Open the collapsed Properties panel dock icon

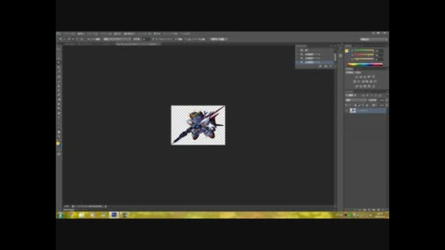point(341,56)
